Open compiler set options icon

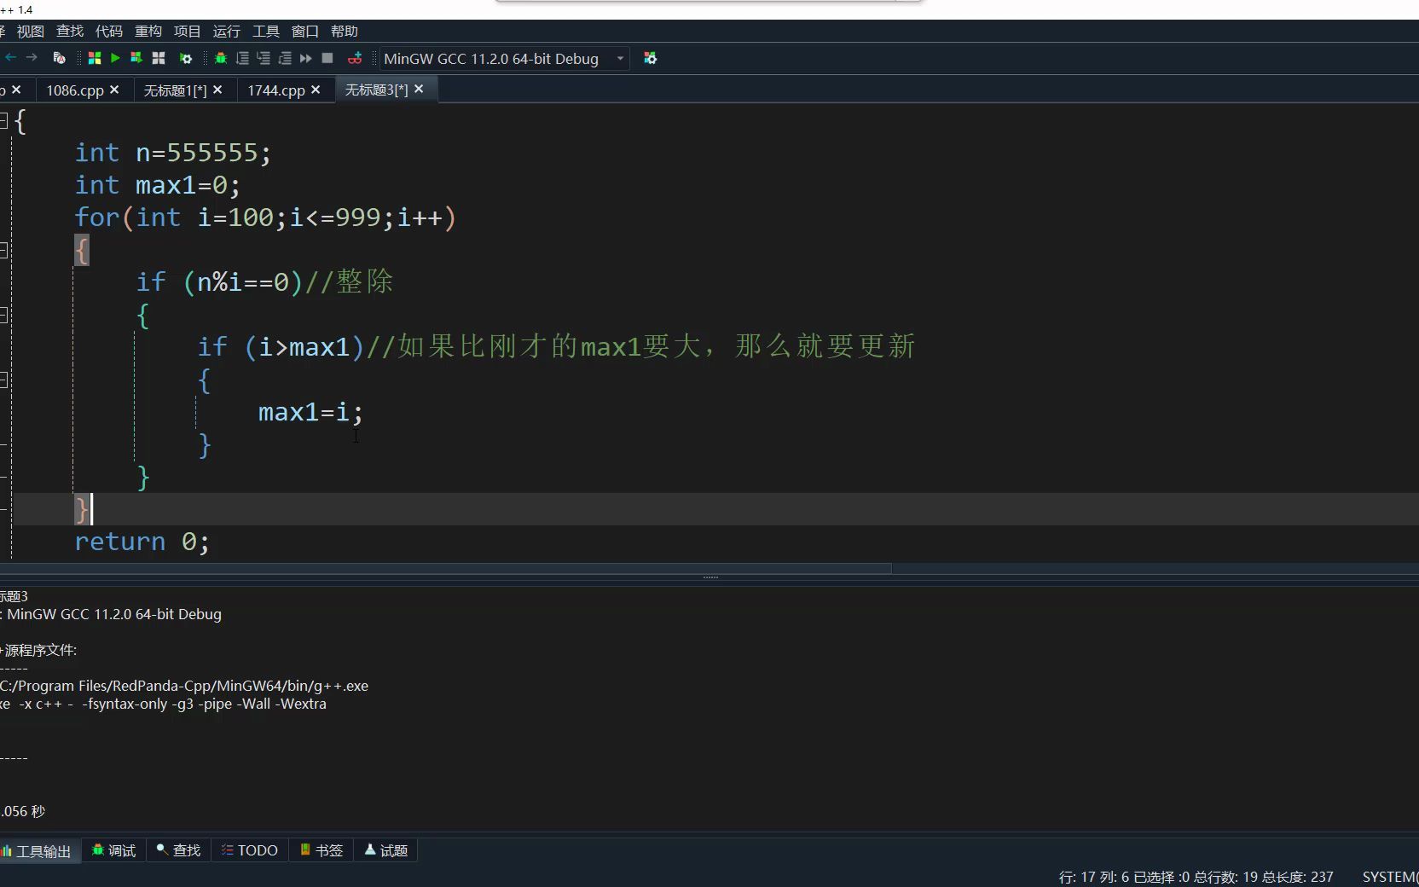[651, 58]
